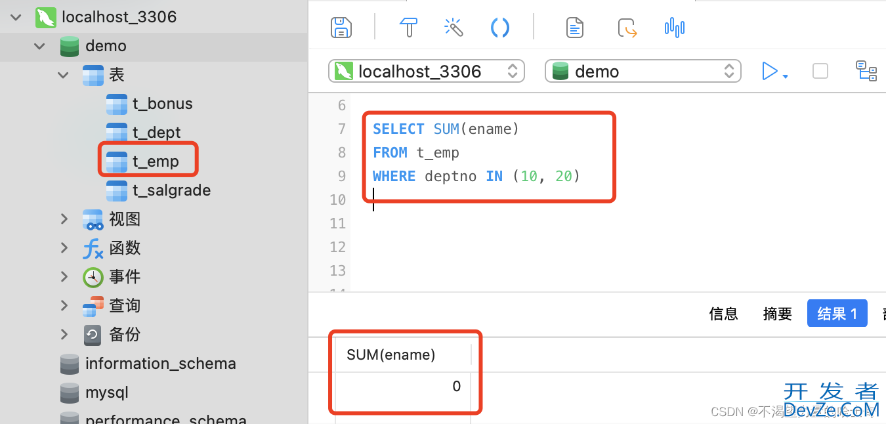Click the t_salgrade table icon
The image size is (886, 424).
tap(117, 190)
